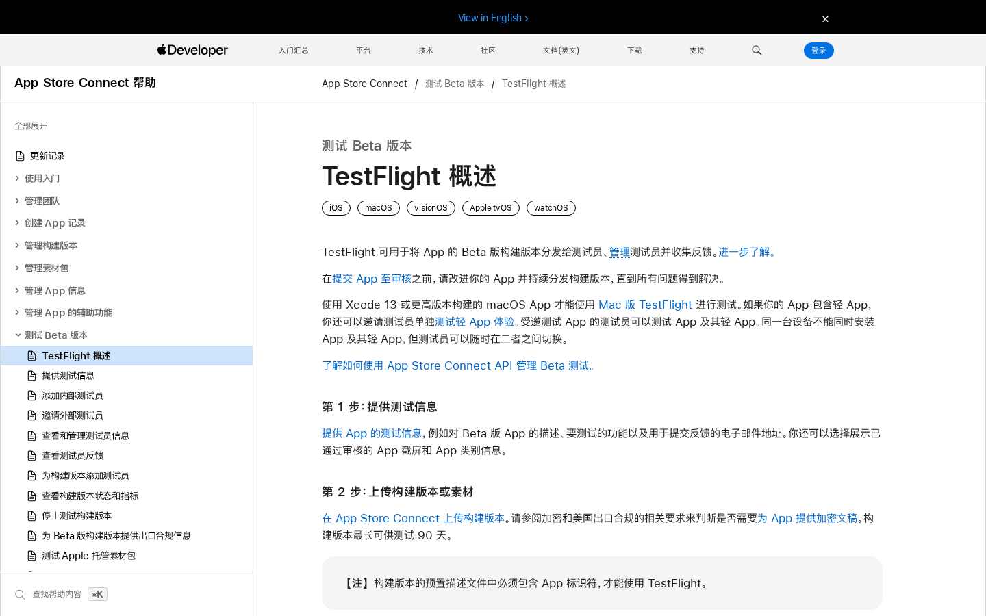The image size is (986, 616).
Task: Click the 登录 sign-in button
Action: click(x=819, y=51)
